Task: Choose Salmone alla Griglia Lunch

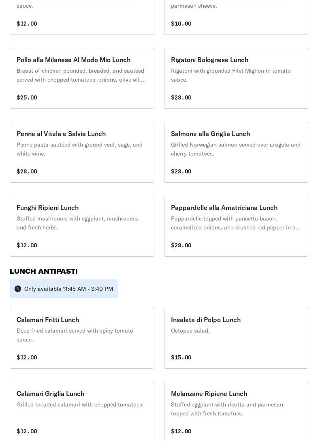Action: click(236, 152)
